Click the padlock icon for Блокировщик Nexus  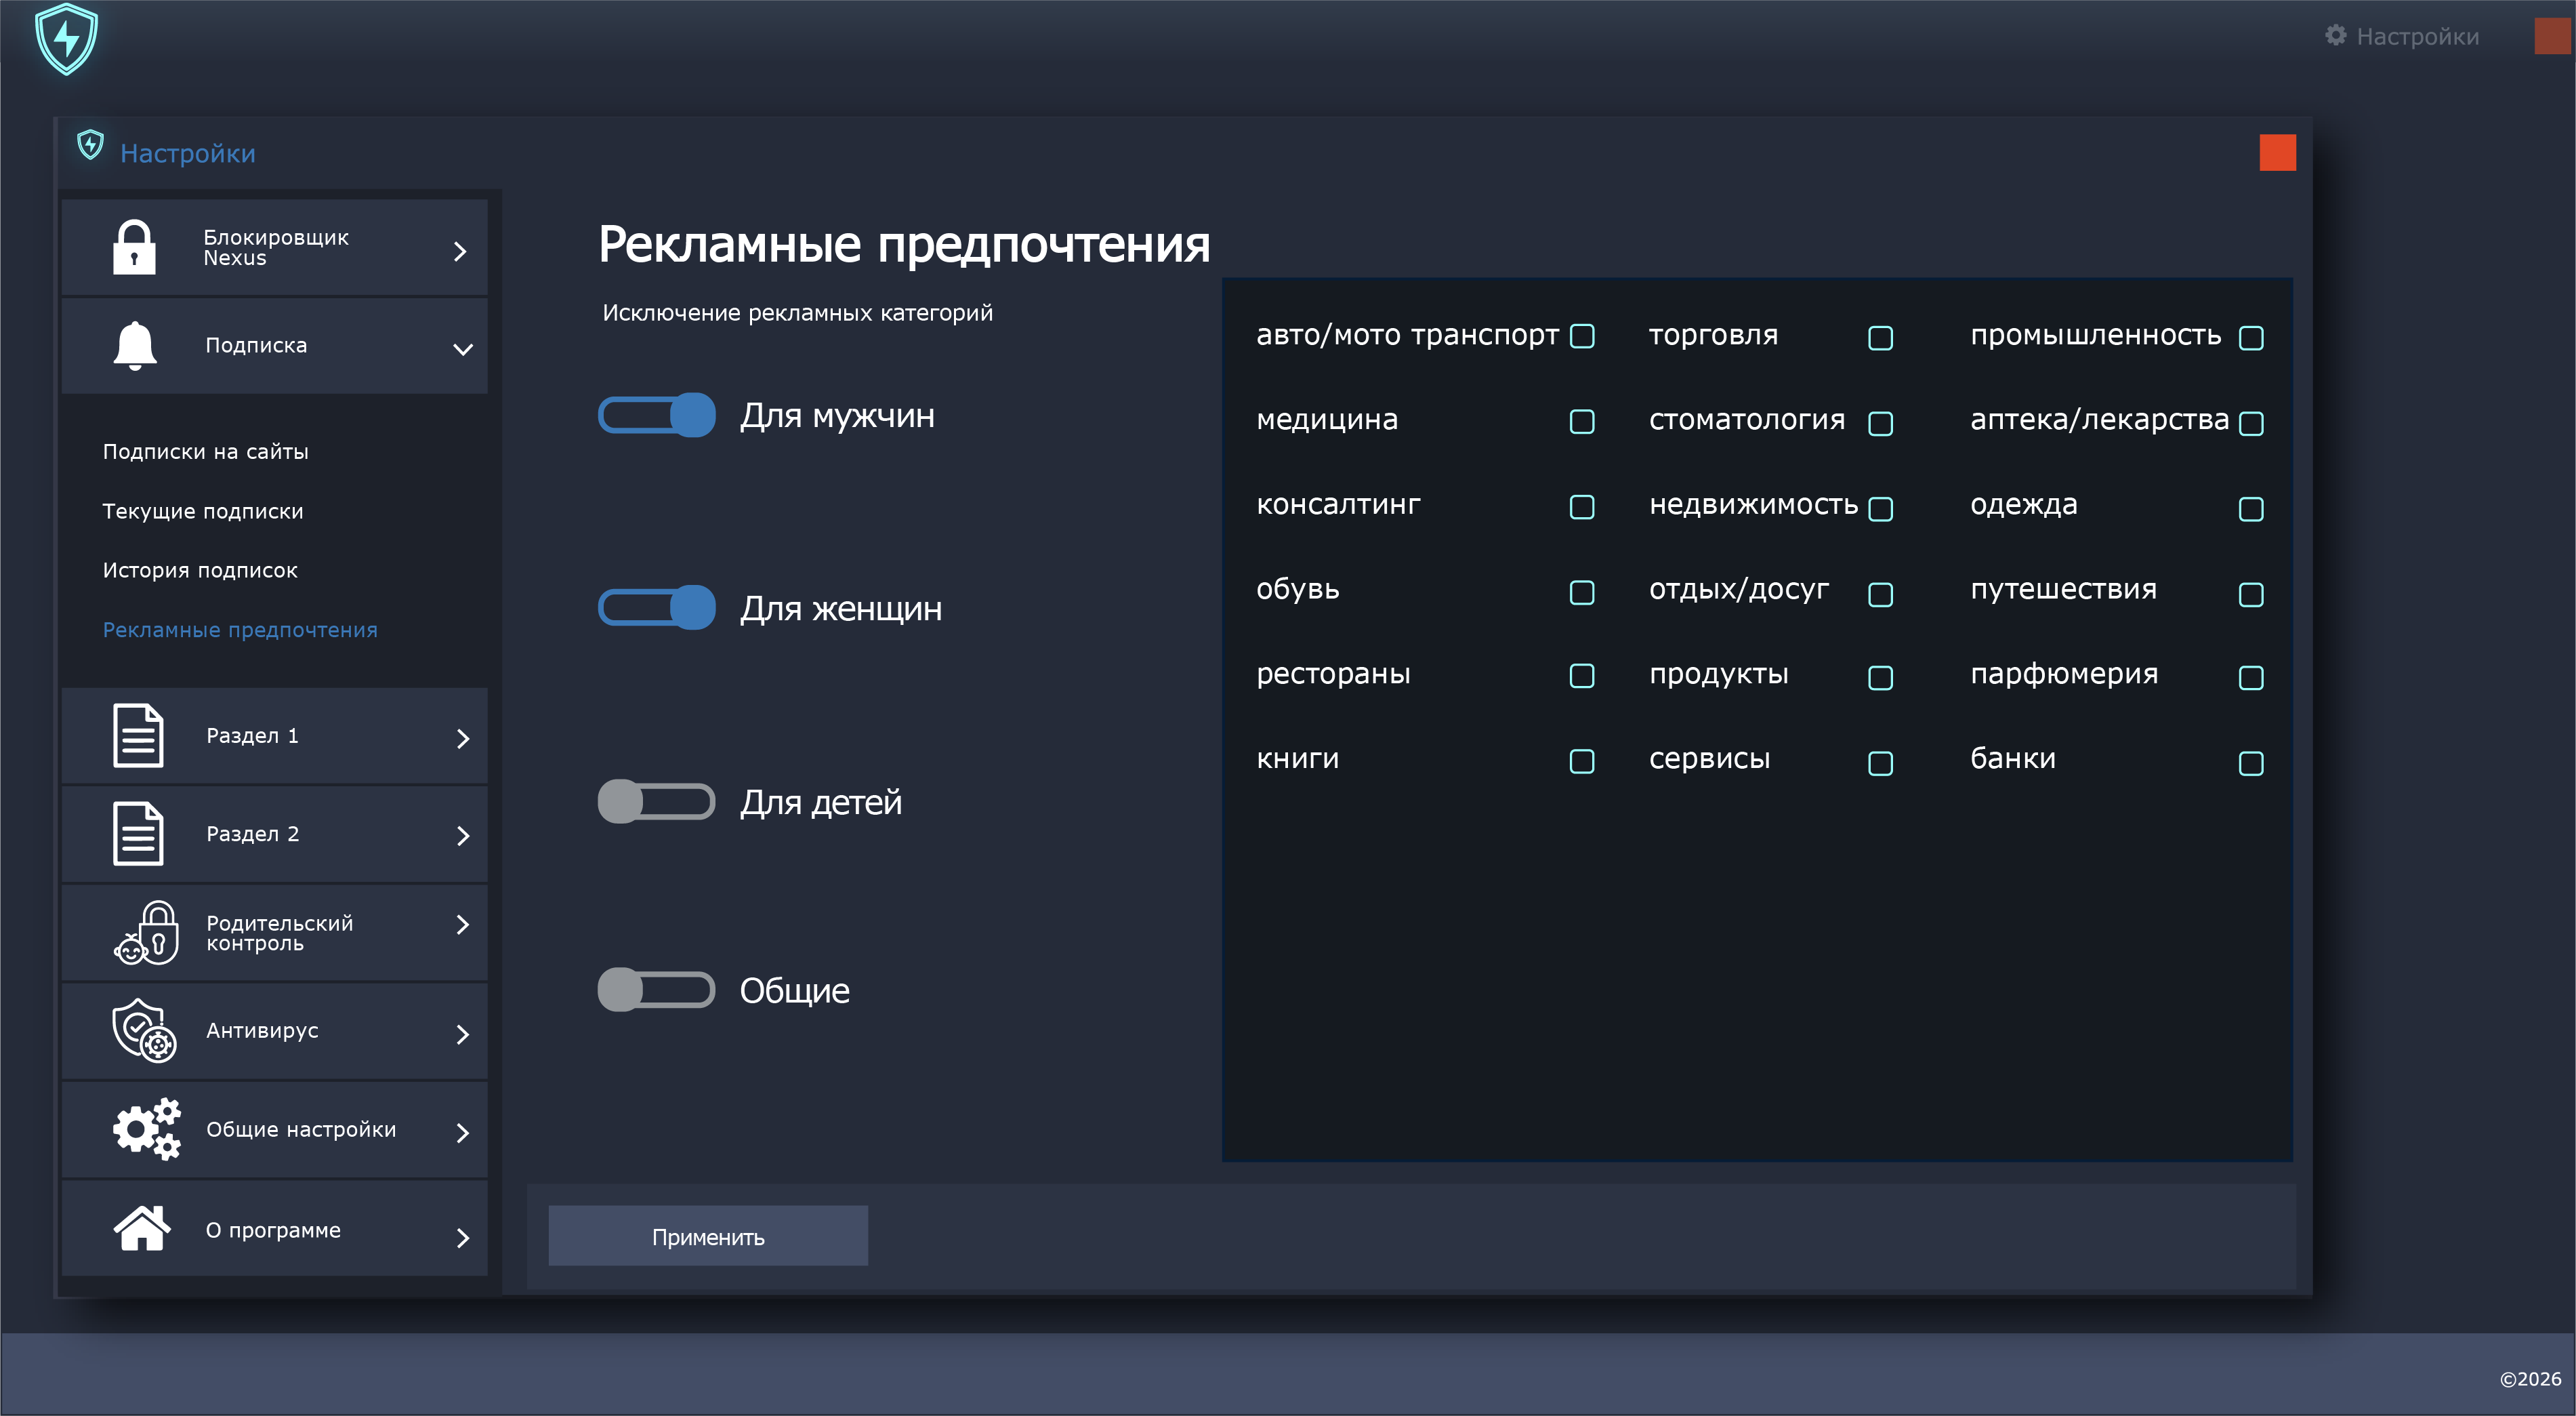pos(134,247)
